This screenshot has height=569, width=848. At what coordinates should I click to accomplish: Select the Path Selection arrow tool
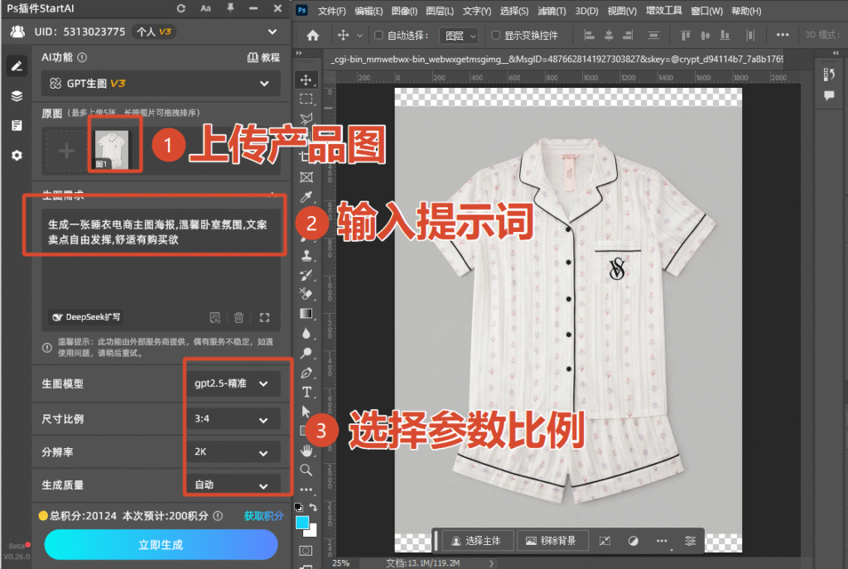click(x=306, y=412)
